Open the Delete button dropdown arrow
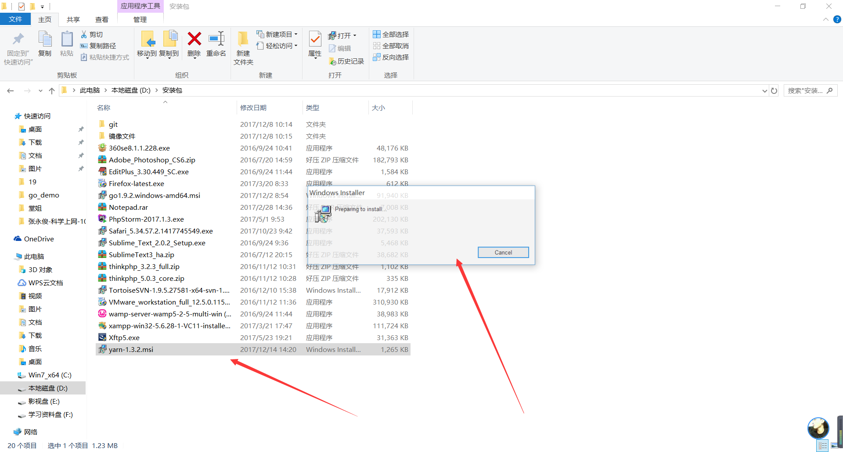Image resolution: width=843 pixels, height=452 pixels. point(194,58)
